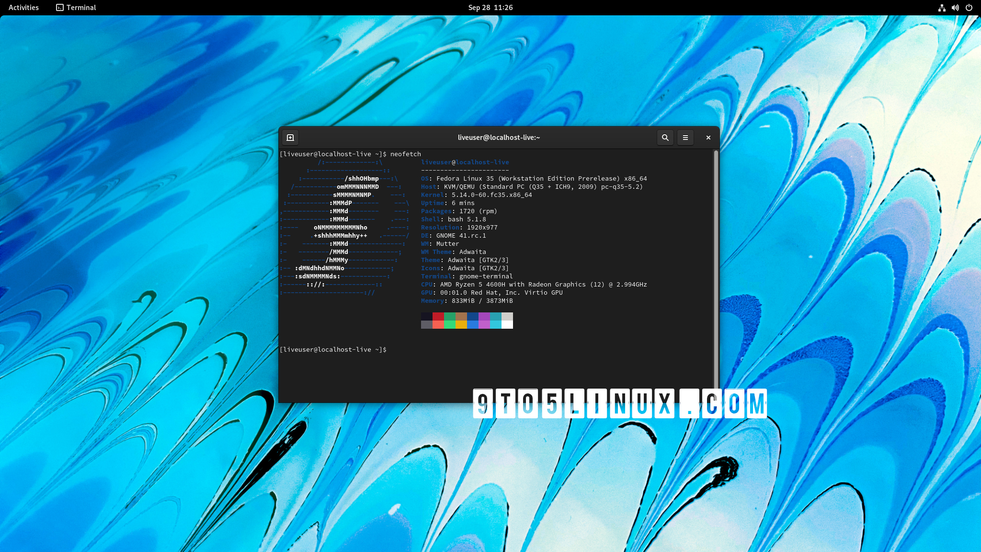The height and width of the screenshot is (552, 981).
Task: Click the terminal search magnifier icon
Action: pos(665,138)
